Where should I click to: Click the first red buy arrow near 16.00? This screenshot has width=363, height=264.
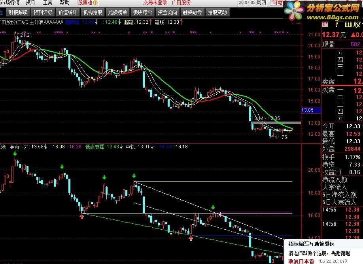pyautogui.click(x=82, y=216)
